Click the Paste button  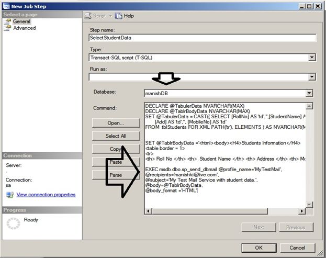116,162
